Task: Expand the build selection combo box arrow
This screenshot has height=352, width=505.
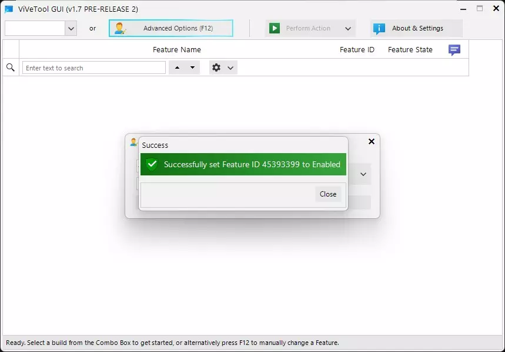Action: pyautogui.click(x=71, y=29)
